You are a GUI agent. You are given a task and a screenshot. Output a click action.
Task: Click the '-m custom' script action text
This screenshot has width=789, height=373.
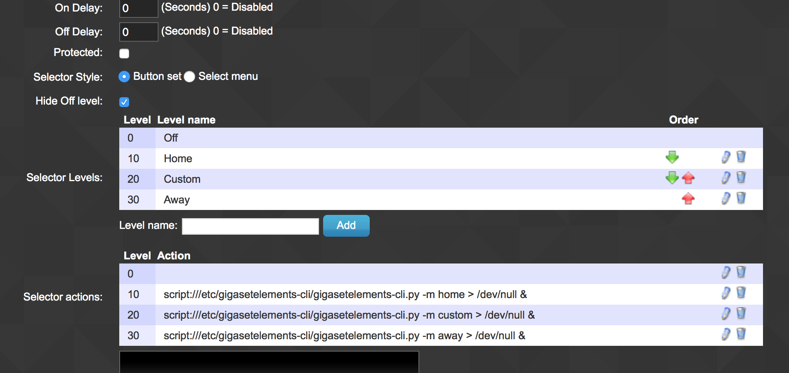tap(349, 315)
